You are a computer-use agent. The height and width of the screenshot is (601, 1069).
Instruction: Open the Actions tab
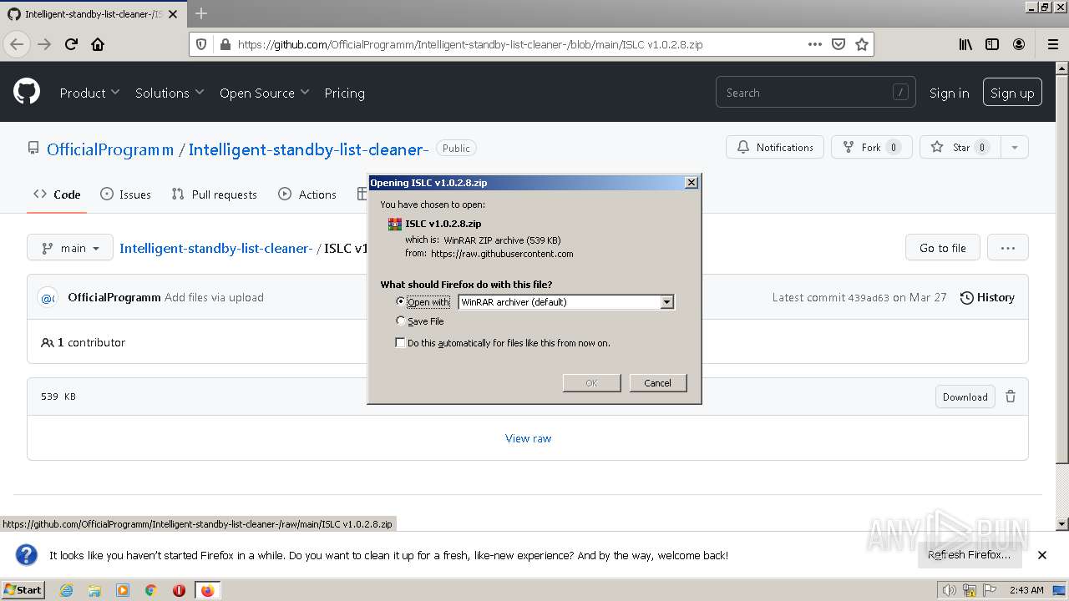(307, 194)
